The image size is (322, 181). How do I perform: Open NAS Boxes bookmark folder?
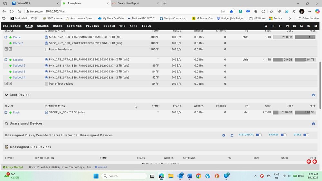[257, 18]
